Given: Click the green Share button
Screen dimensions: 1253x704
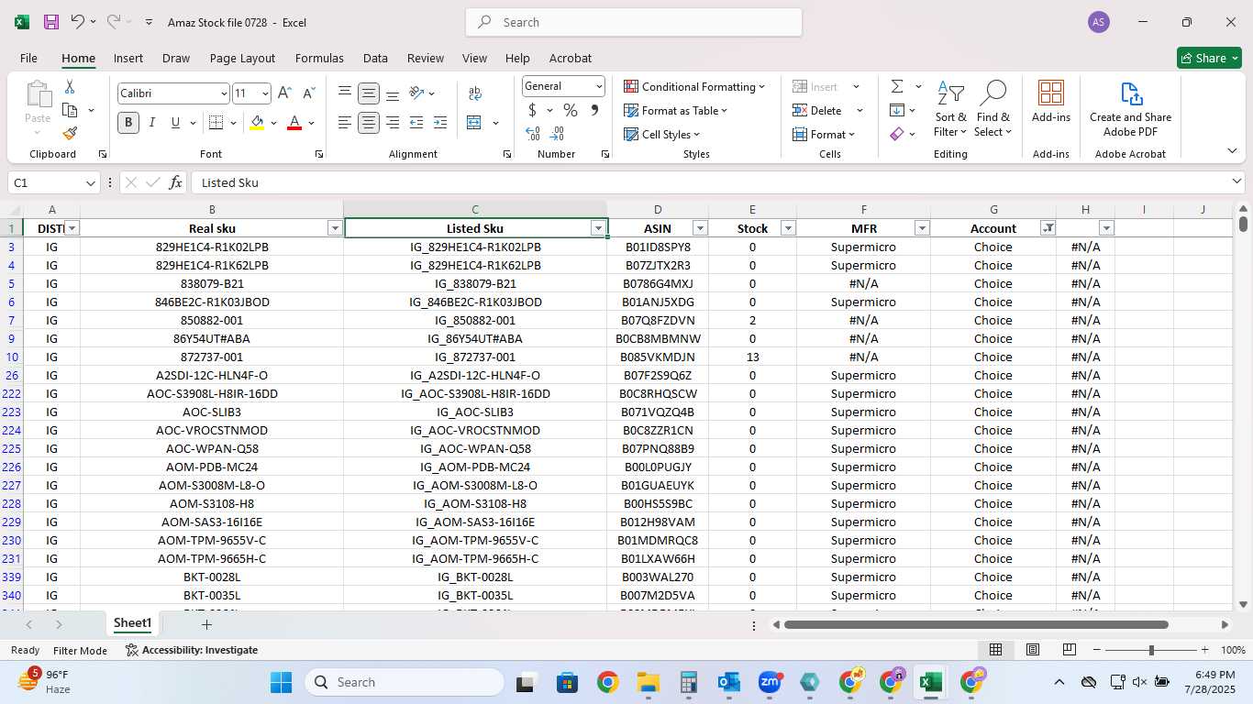Looking at the screenshot, I should (x=1209, y=58).
